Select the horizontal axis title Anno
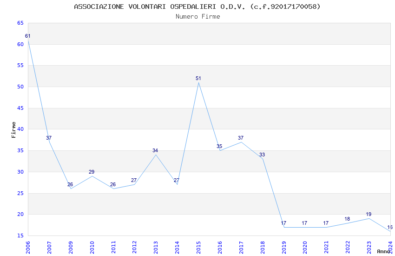 tap(384, 251)
